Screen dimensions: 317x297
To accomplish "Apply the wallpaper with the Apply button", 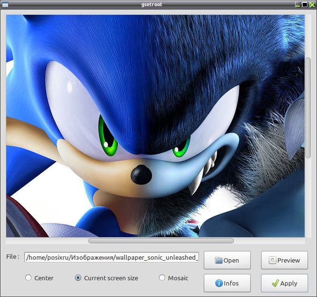I will (285, 283).
